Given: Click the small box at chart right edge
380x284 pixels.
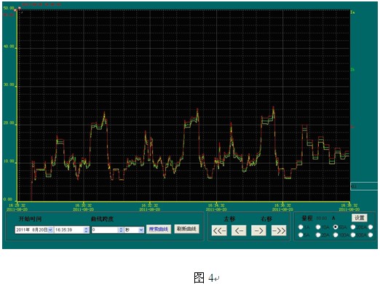Looking at the screenshot, I should tap(364, 186).
